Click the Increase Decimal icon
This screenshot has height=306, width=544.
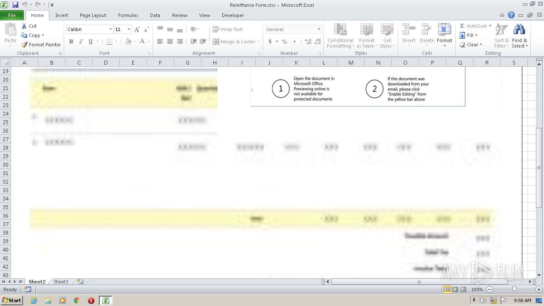click(x=308, y=42)
